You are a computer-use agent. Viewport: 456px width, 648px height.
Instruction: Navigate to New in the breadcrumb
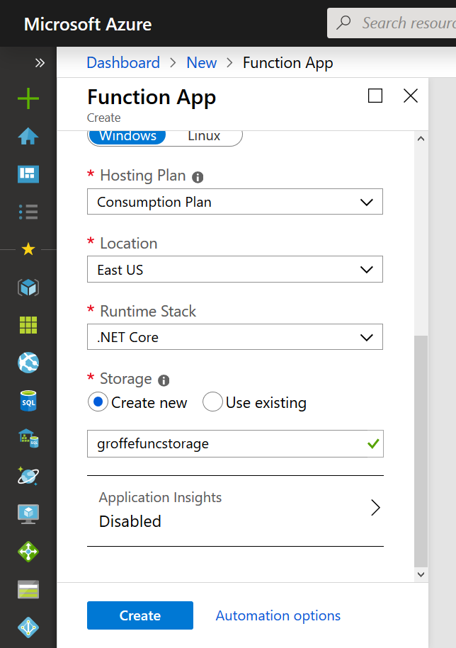(201, 62)
